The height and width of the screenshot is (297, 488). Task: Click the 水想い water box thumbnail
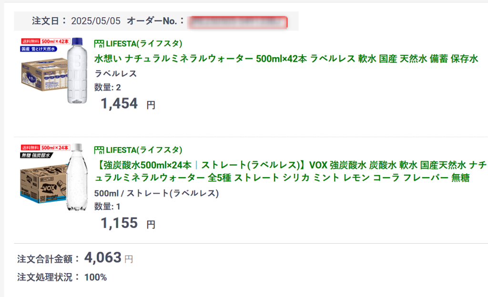pyautogui.click(x=54, y=70)
